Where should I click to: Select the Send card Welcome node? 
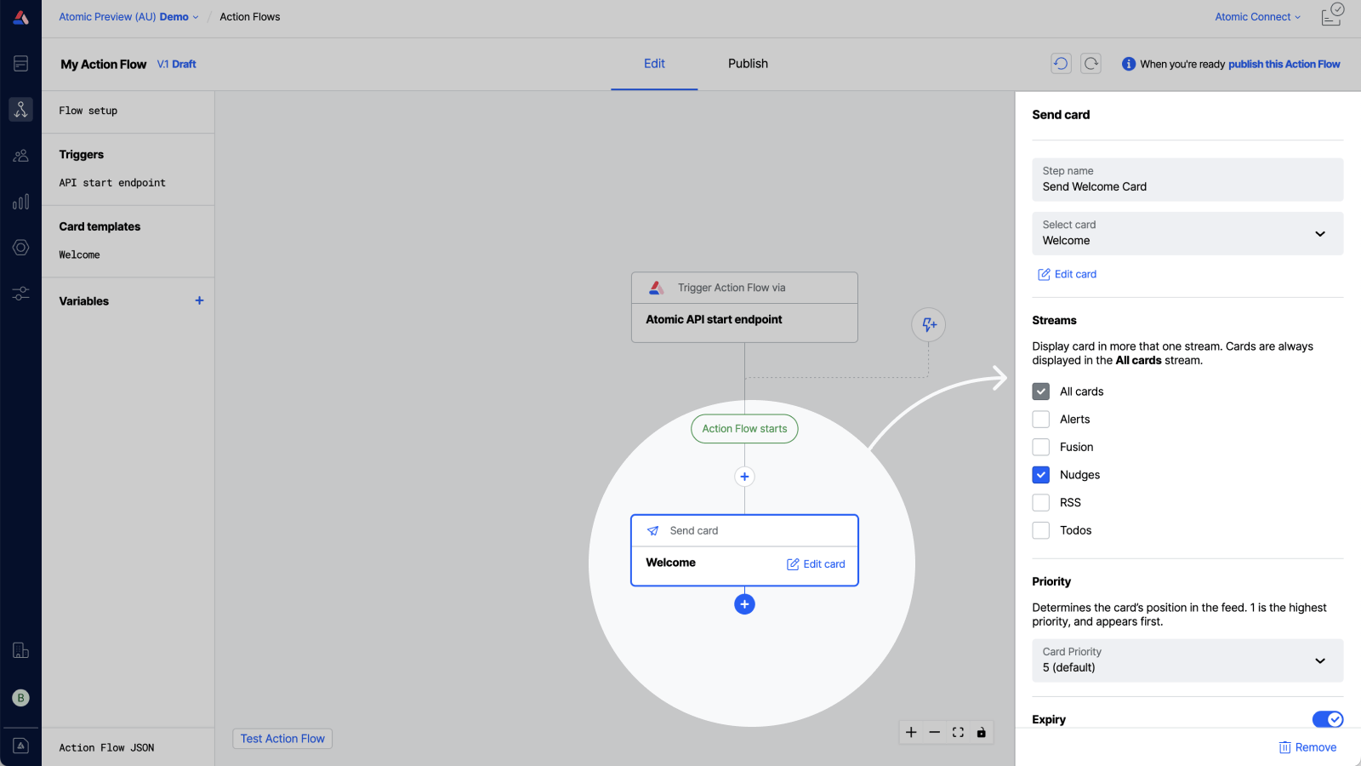(x=744, y=551)
